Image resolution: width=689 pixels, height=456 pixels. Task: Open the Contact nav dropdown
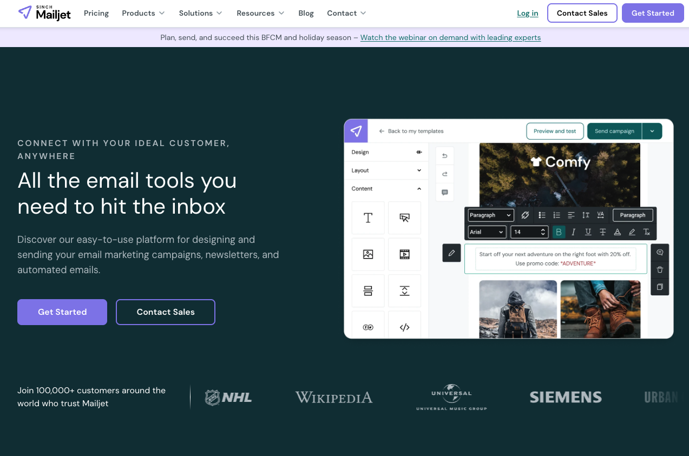point(346,13)
